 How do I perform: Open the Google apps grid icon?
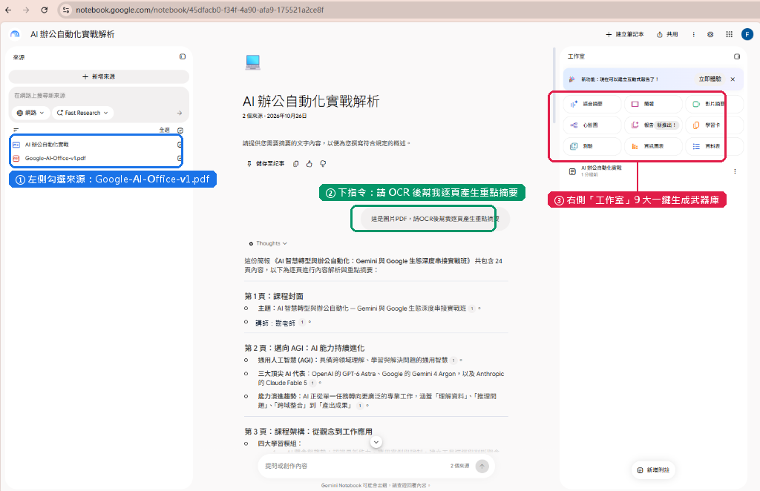pyautogui.click(x=729, y=34)
